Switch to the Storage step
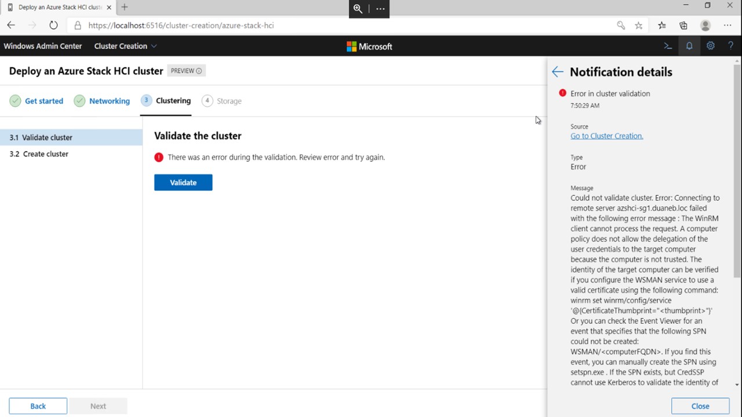 228,100
